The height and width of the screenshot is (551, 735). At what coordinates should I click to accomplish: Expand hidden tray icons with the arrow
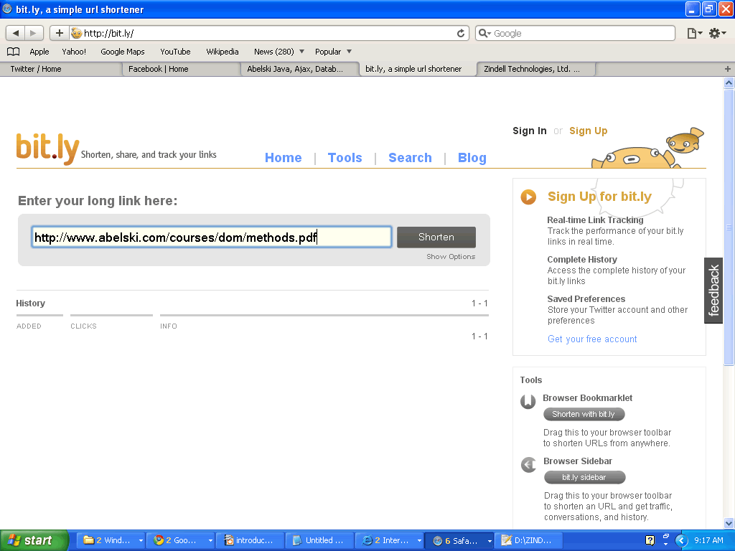click(681, 540)
